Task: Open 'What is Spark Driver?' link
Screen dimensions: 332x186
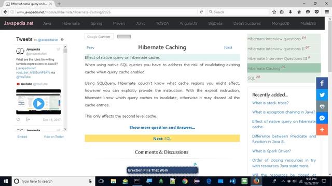Action: [271, 151]
